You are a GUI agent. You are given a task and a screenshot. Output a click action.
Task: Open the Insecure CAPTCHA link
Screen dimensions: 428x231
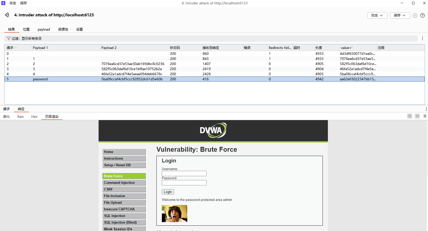pyautogui.click(x=124, y=209)
